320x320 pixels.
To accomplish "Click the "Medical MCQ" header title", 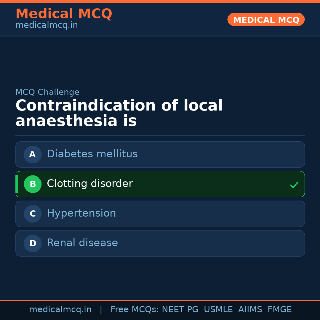I will pos(64,14).
